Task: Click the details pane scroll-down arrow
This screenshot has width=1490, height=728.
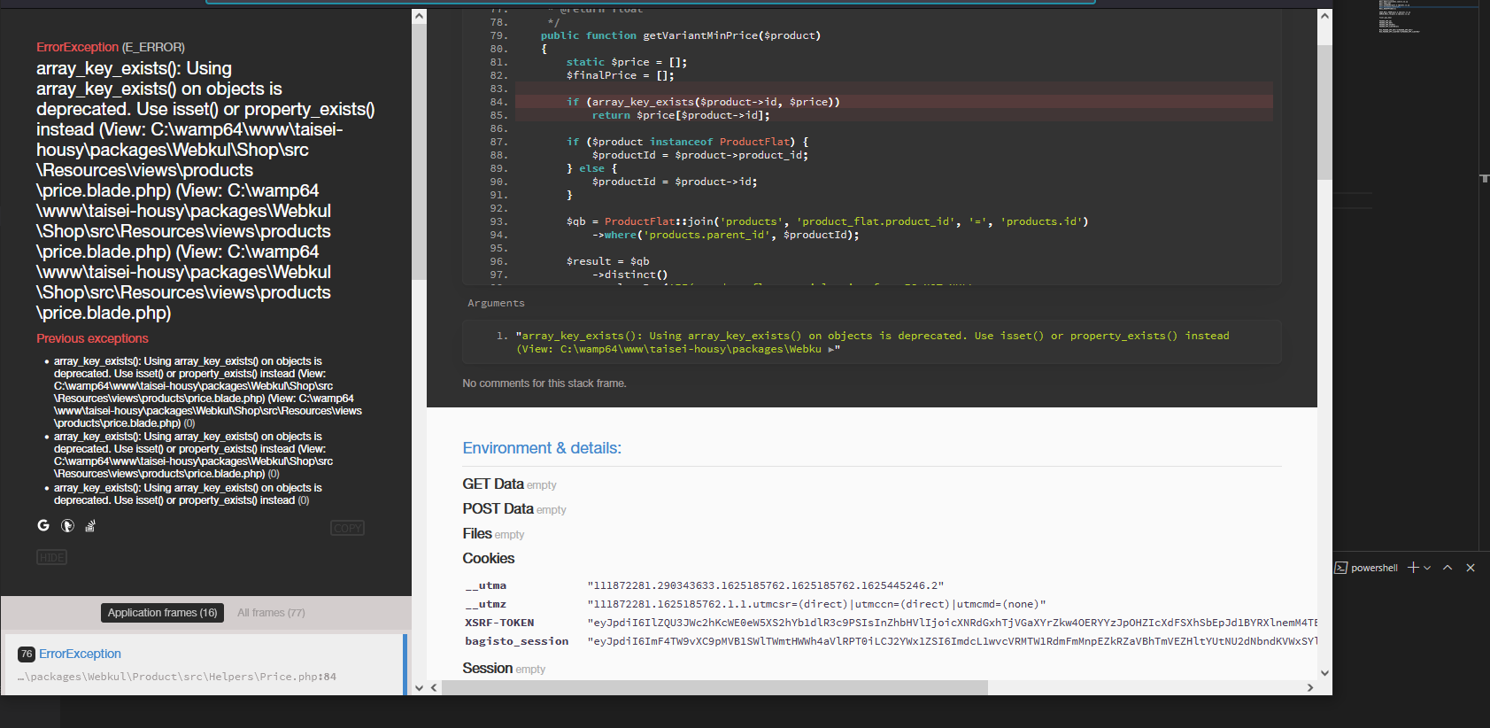Action: (1324, 673)
